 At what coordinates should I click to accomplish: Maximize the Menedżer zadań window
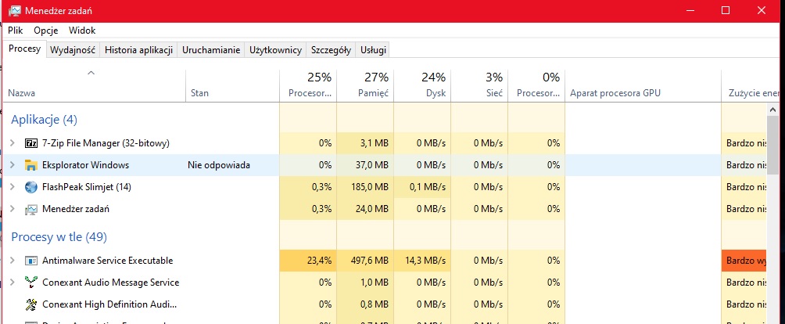(x=726, y=10)
